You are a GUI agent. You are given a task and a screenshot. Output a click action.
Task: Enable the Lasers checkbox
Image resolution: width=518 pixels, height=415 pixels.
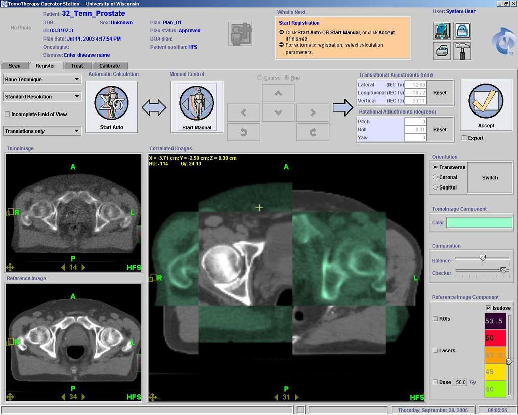(x=435, y=350)
